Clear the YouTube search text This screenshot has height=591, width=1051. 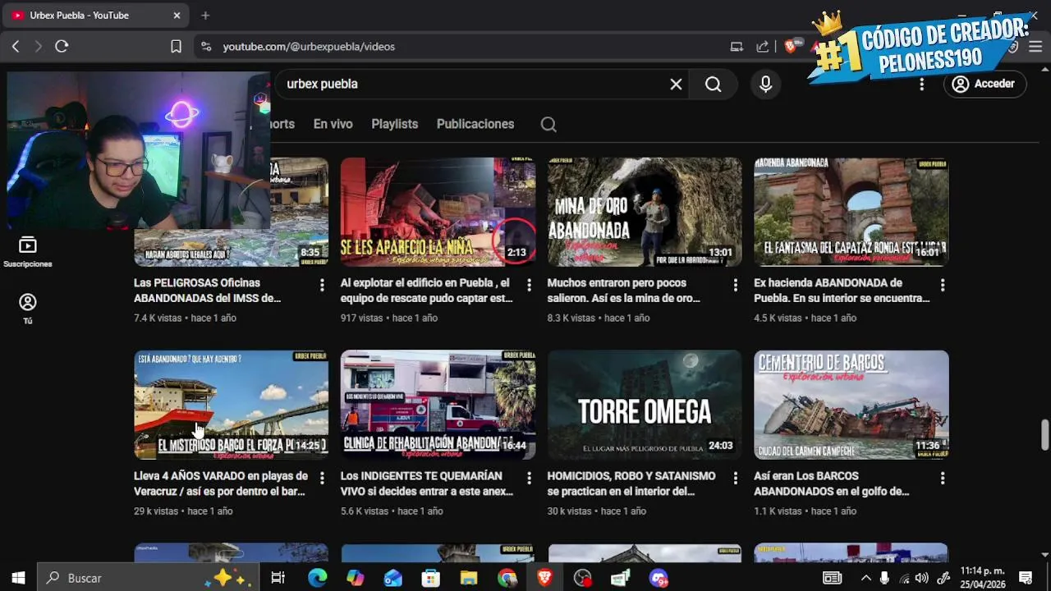pos(676,84)
